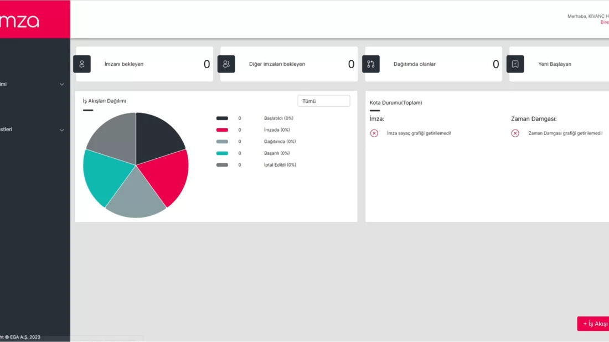
Task: Click the + İş Akışı button
Action: [593, 324]
